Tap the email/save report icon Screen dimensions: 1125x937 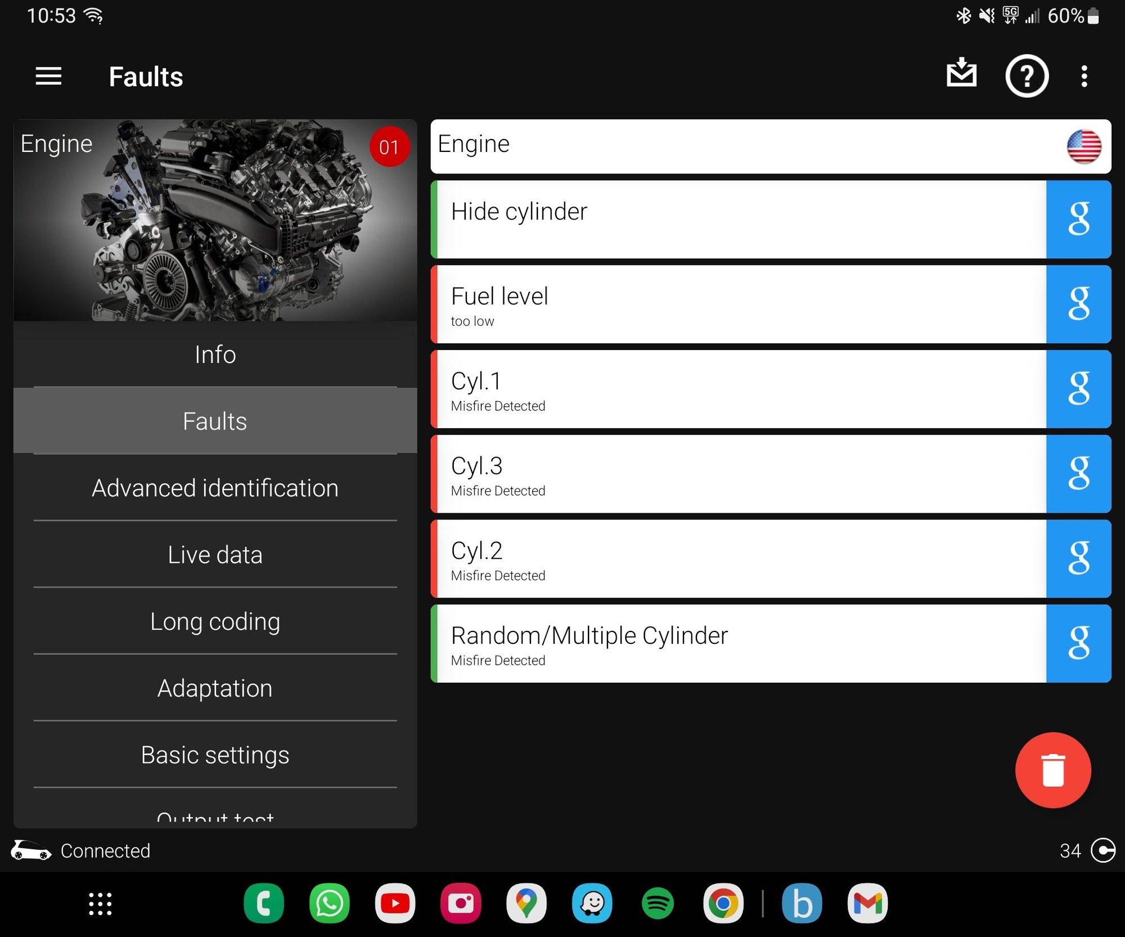(x=961, y=73)
